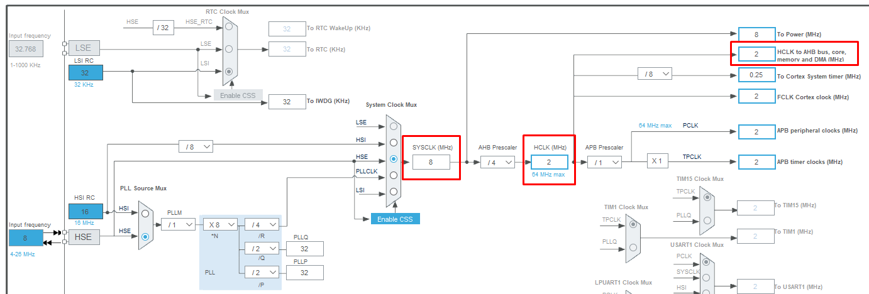Image resolution: width=869 pixels, height=294 pixels.
Task: Click the blue Enable CSS button
Action: [395, 219]
